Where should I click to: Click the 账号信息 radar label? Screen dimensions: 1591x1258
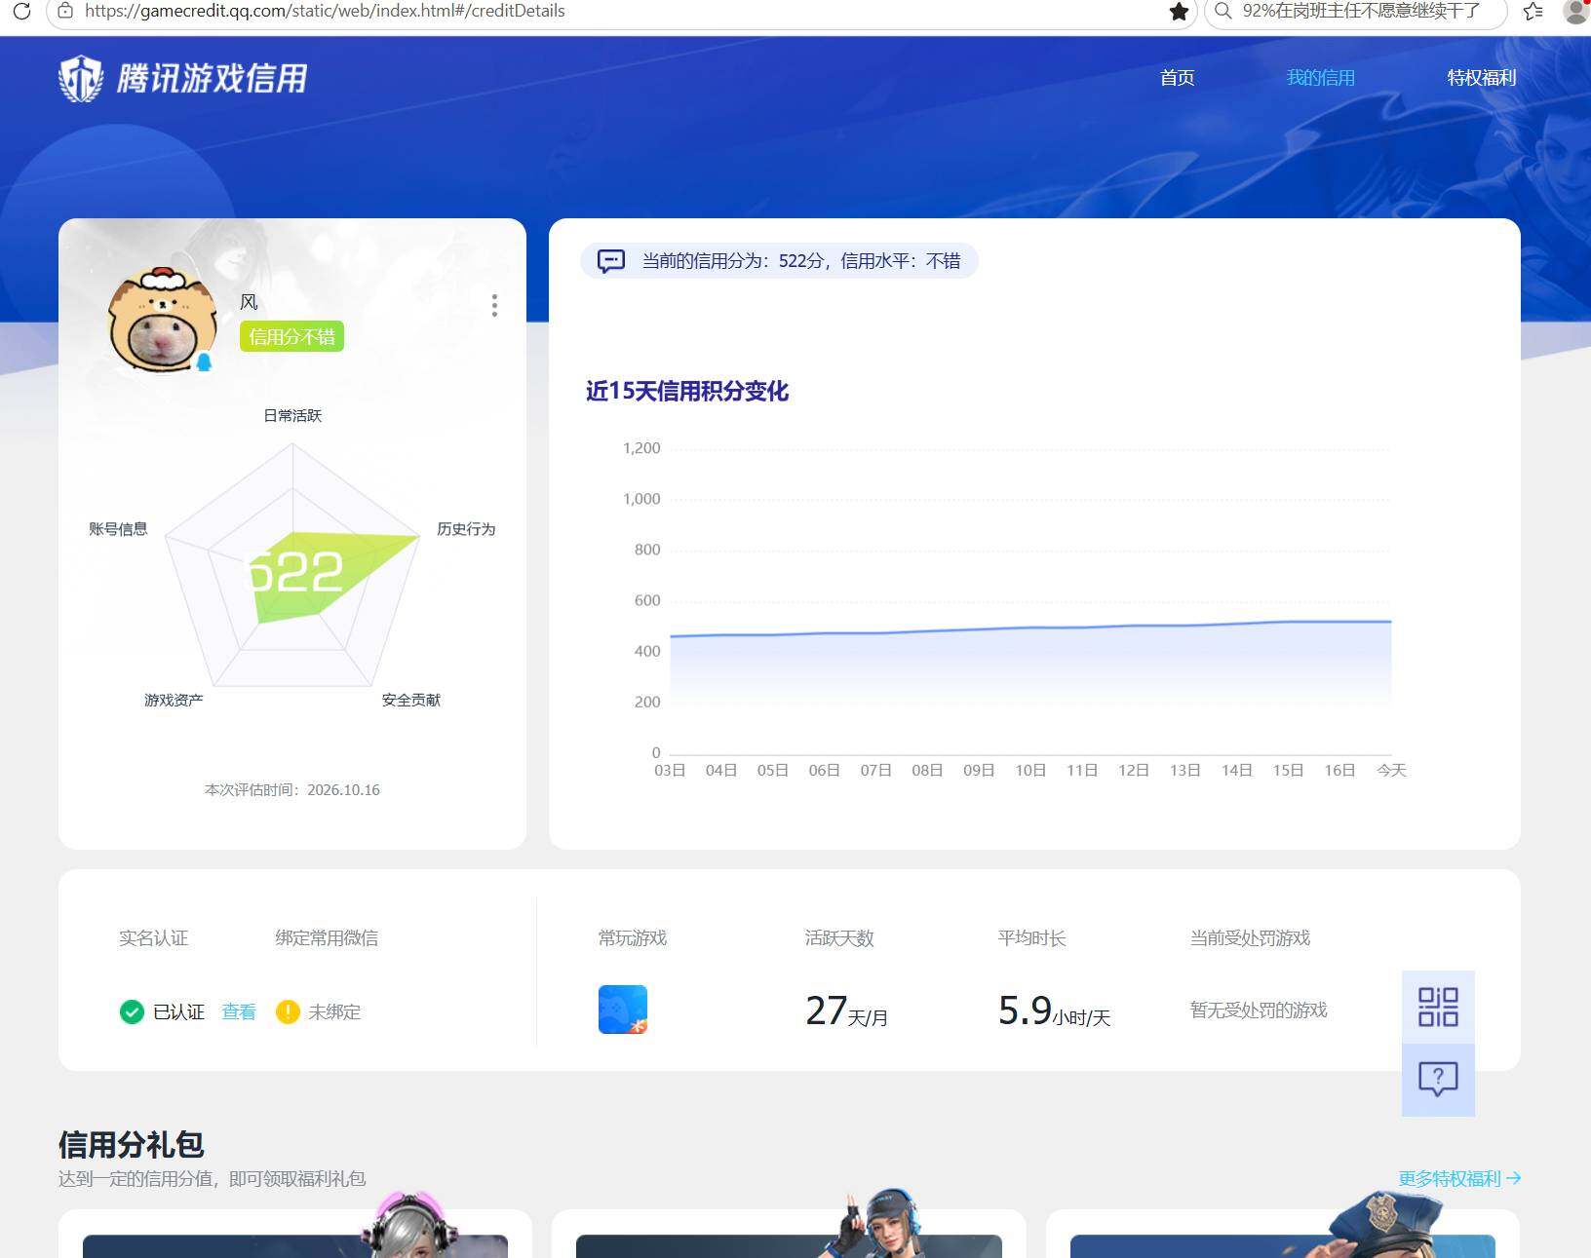click(118, 529)
